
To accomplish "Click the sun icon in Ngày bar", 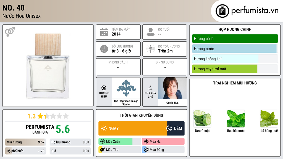I will pyautogui.click(x=104, y=128).
